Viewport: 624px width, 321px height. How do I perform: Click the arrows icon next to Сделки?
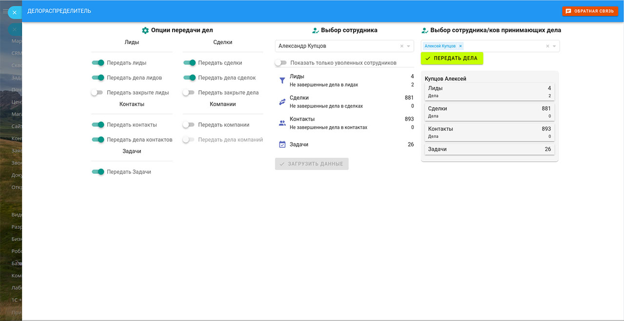tap(282, 102)
